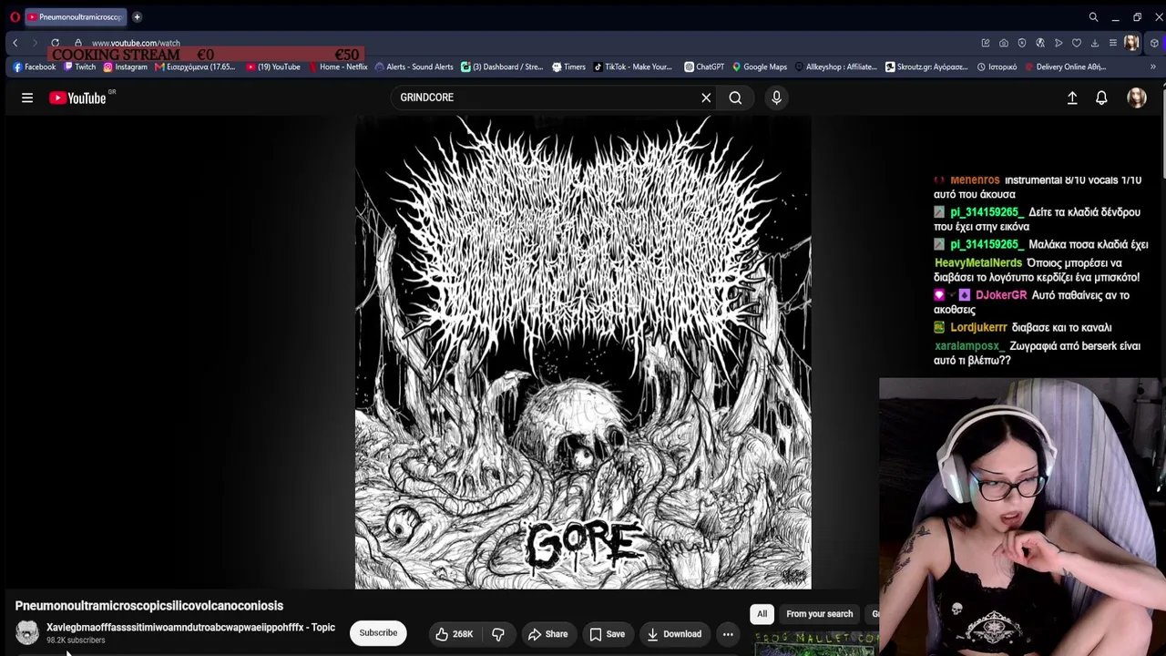Open the TikTok - Make Your... bookmark
Image resolution: width=1166 pixels, height=656 pixels.
[632, 67]
